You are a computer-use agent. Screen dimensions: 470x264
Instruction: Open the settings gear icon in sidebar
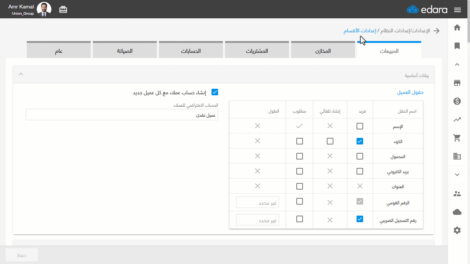(457, 230)
